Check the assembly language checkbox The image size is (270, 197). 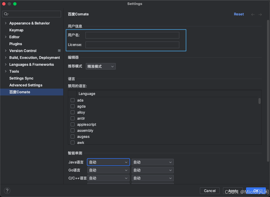[73, 130]
